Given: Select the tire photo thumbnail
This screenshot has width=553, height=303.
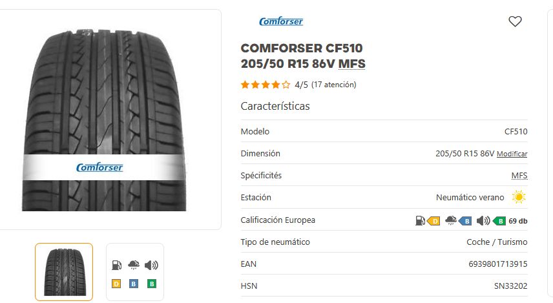Looking at the screenshot, I should pyautogui.click(x=64, y=272).
